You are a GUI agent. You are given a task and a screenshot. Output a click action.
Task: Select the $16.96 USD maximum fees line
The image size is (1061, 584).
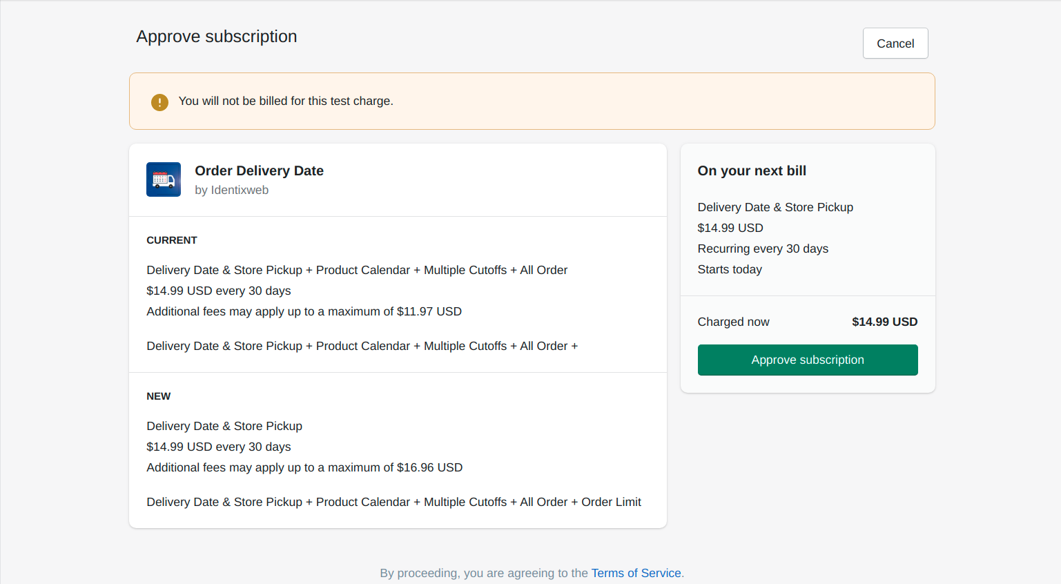tap(304, 467)
